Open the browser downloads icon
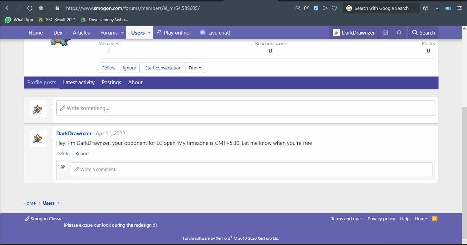 437,8
